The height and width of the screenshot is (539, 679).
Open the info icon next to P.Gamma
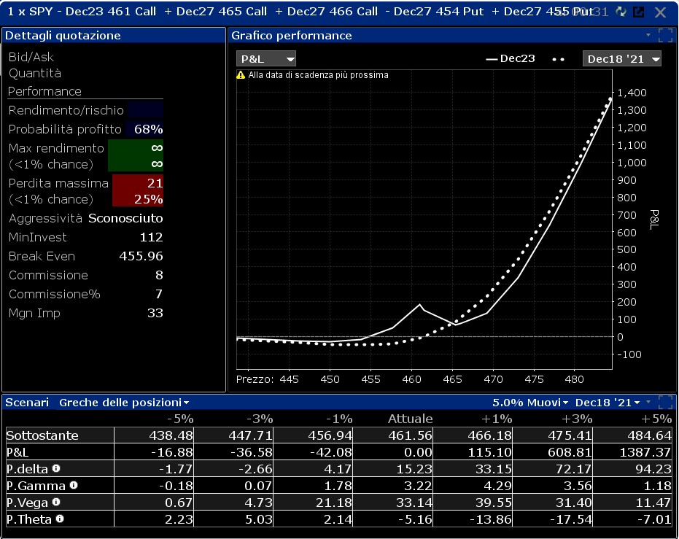(x=74, y=485)
